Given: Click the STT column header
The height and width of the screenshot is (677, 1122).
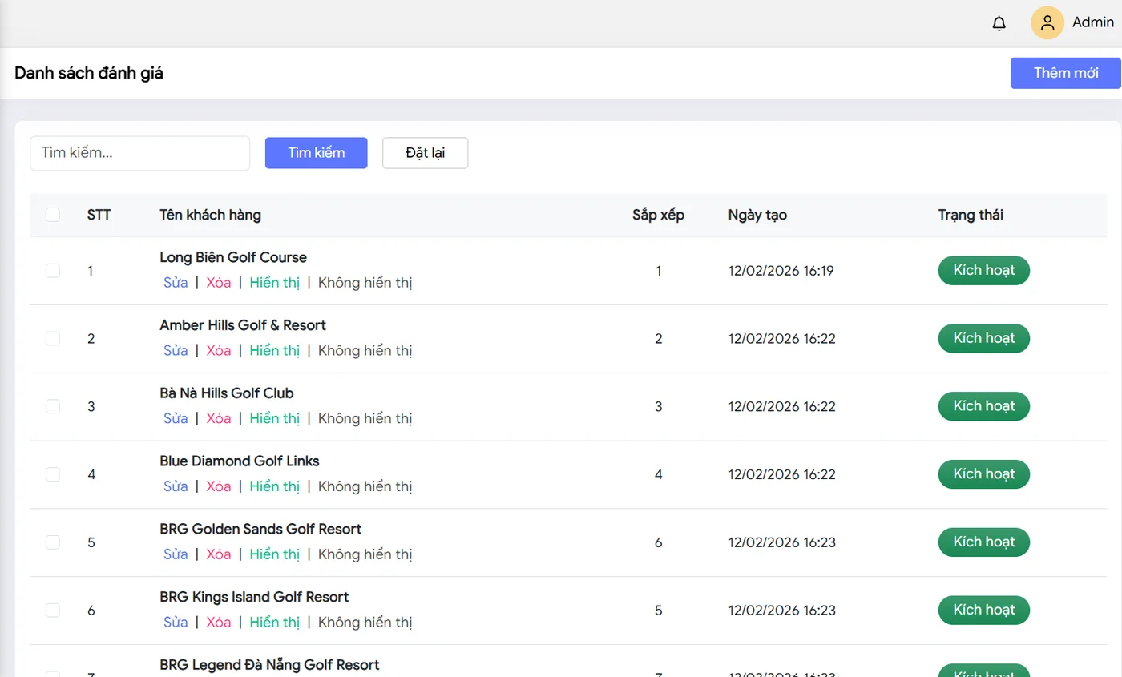Looking at the screenshot, I should [99, 215].
